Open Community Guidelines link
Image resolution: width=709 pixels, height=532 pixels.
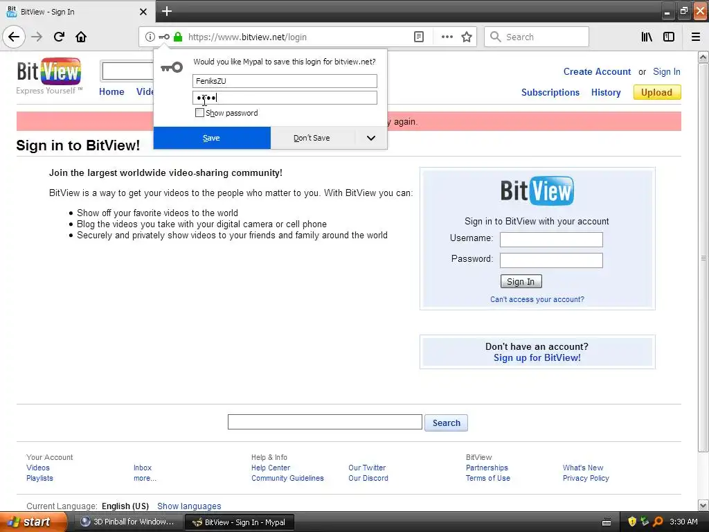(x=287, y=478)
